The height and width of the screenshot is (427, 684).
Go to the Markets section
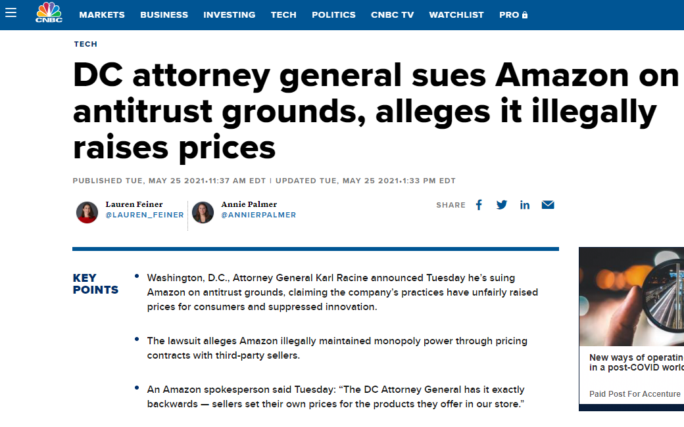(102, 15)
